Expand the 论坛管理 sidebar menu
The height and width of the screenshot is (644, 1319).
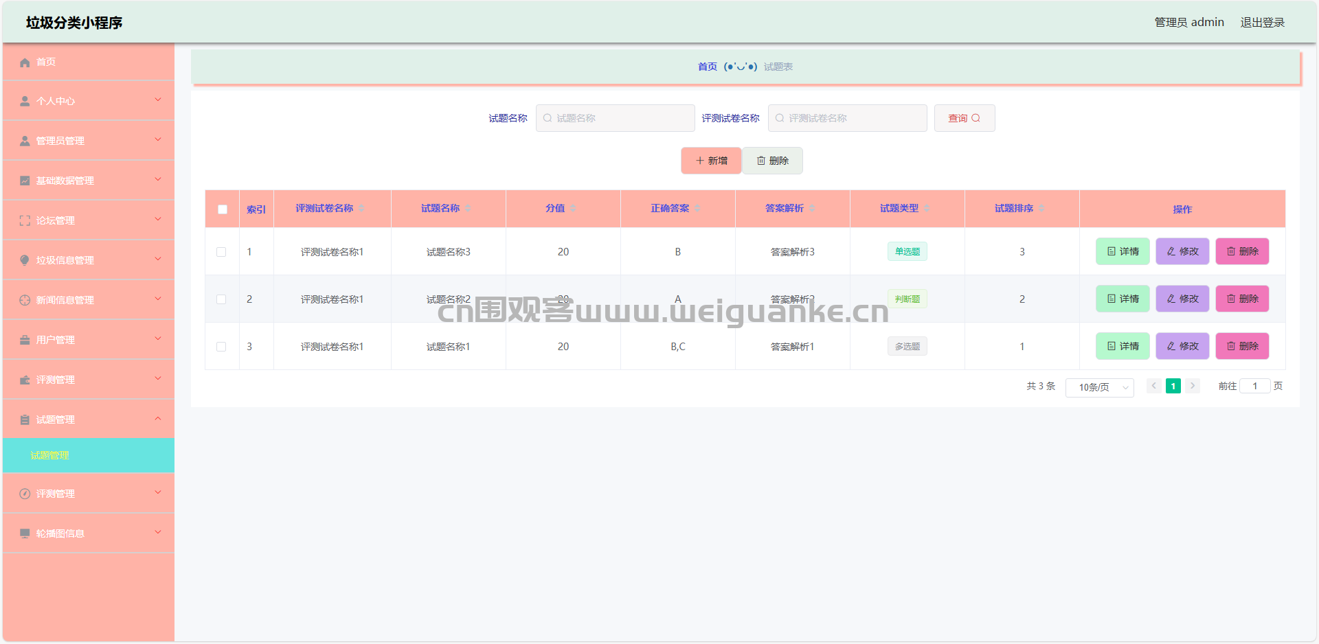(x=89, y=220)
